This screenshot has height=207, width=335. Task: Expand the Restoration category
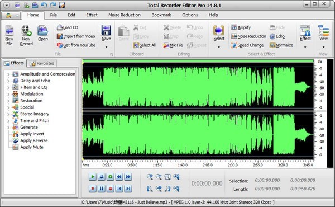(x=8, y=101)
